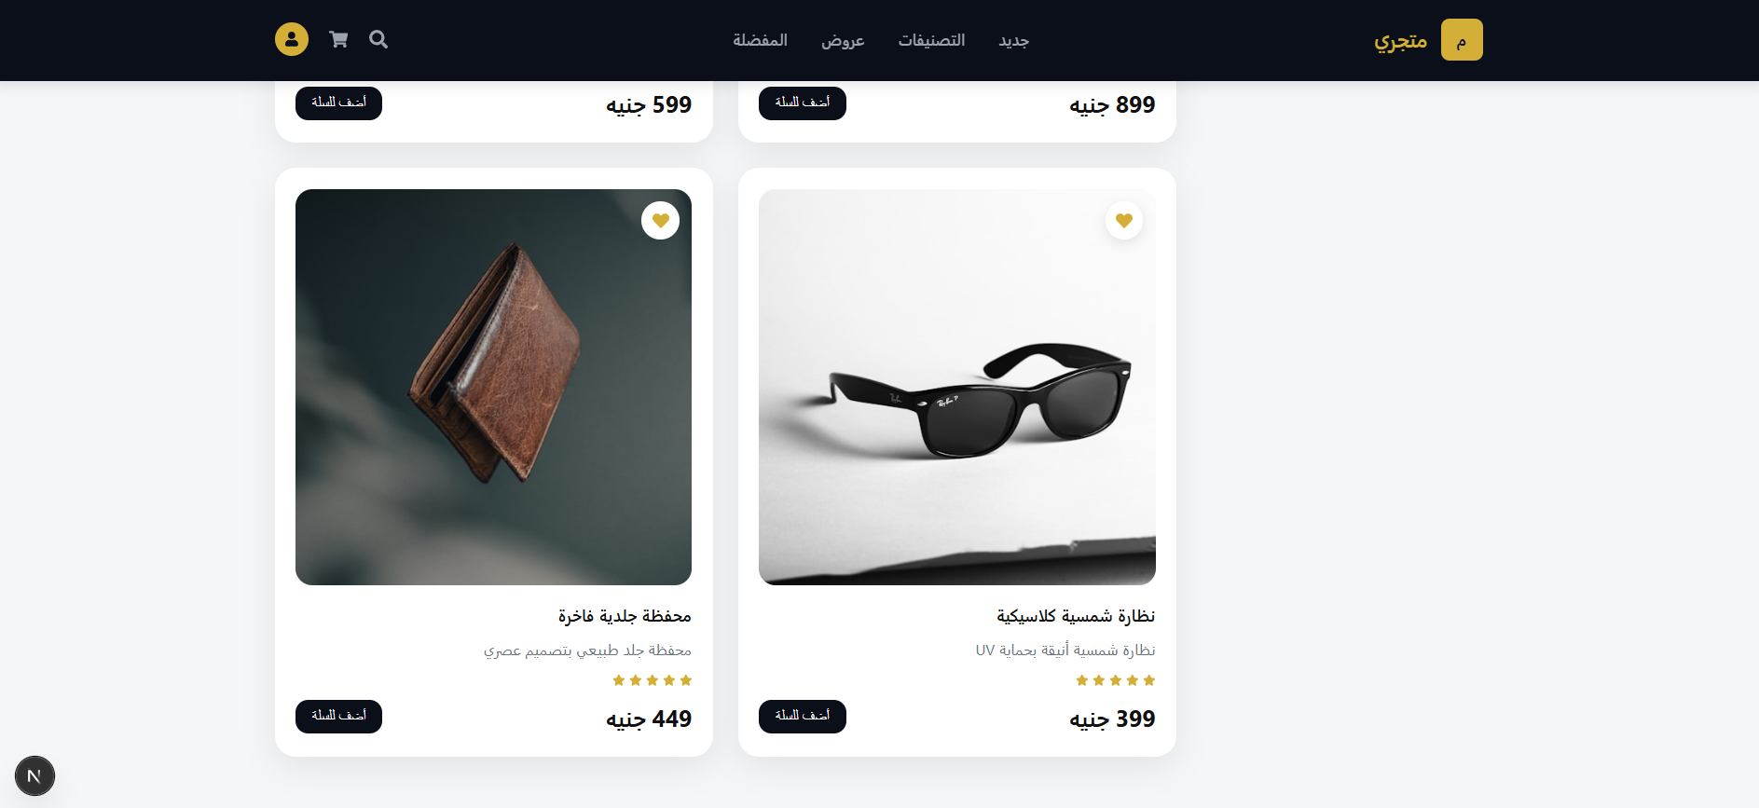Click the متجري store name link
This screenshot has height=808, width=1759.
[1400, 41]
